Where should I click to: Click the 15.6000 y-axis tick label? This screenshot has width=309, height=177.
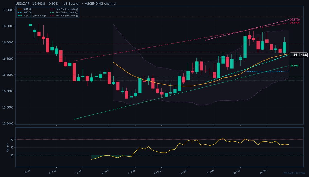[8, 123]
